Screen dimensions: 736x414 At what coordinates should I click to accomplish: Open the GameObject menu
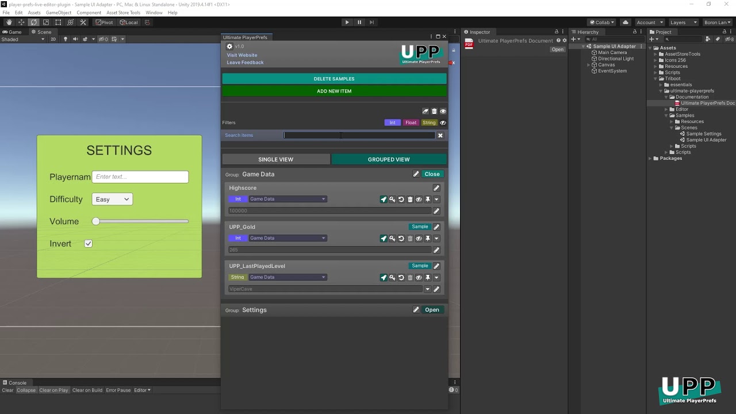59,13
